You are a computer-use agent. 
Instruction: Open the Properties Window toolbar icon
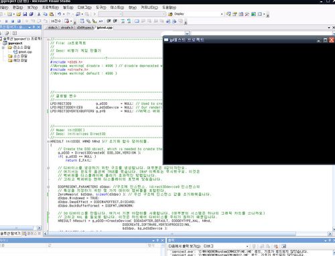click(234, 14)
